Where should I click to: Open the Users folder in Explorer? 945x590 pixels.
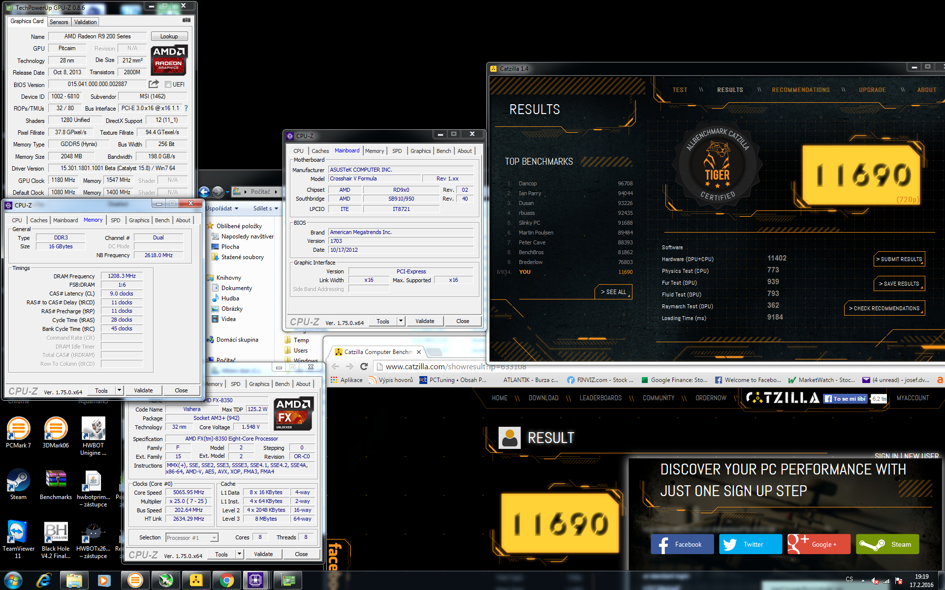301,351
